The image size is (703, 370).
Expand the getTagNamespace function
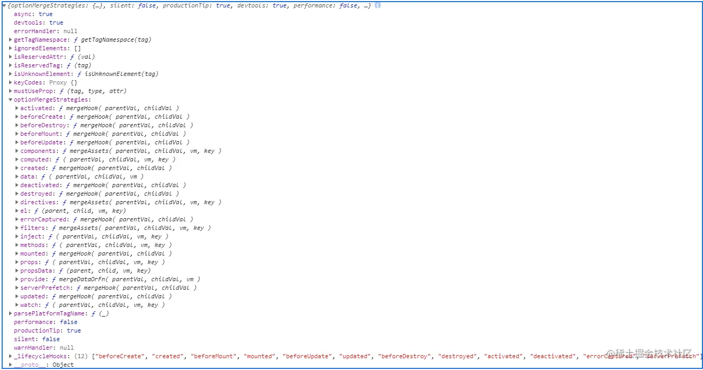(x=10, y=40)
